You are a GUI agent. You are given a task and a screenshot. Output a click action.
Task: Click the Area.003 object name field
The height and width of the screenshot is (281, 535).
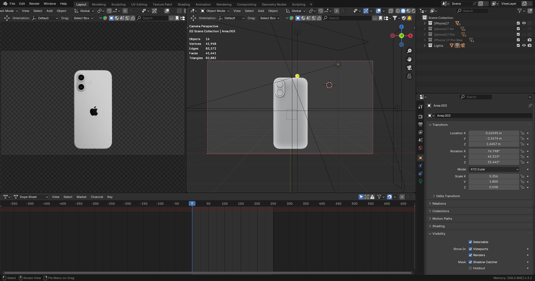484,116
